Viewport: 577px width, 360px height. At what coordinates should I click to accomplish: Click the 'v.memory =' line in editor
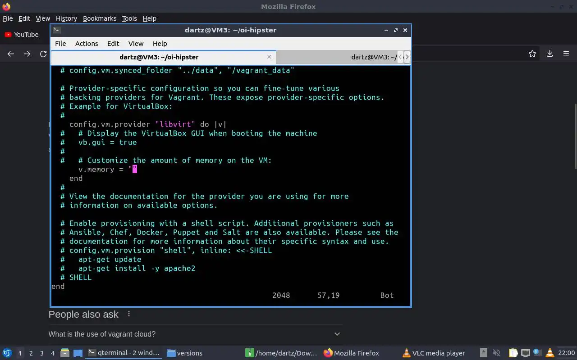click(x=107, y=169)
